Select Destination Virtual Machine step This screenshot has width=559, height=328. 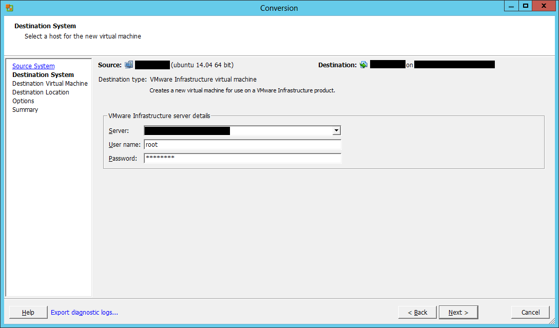(50, 84)
